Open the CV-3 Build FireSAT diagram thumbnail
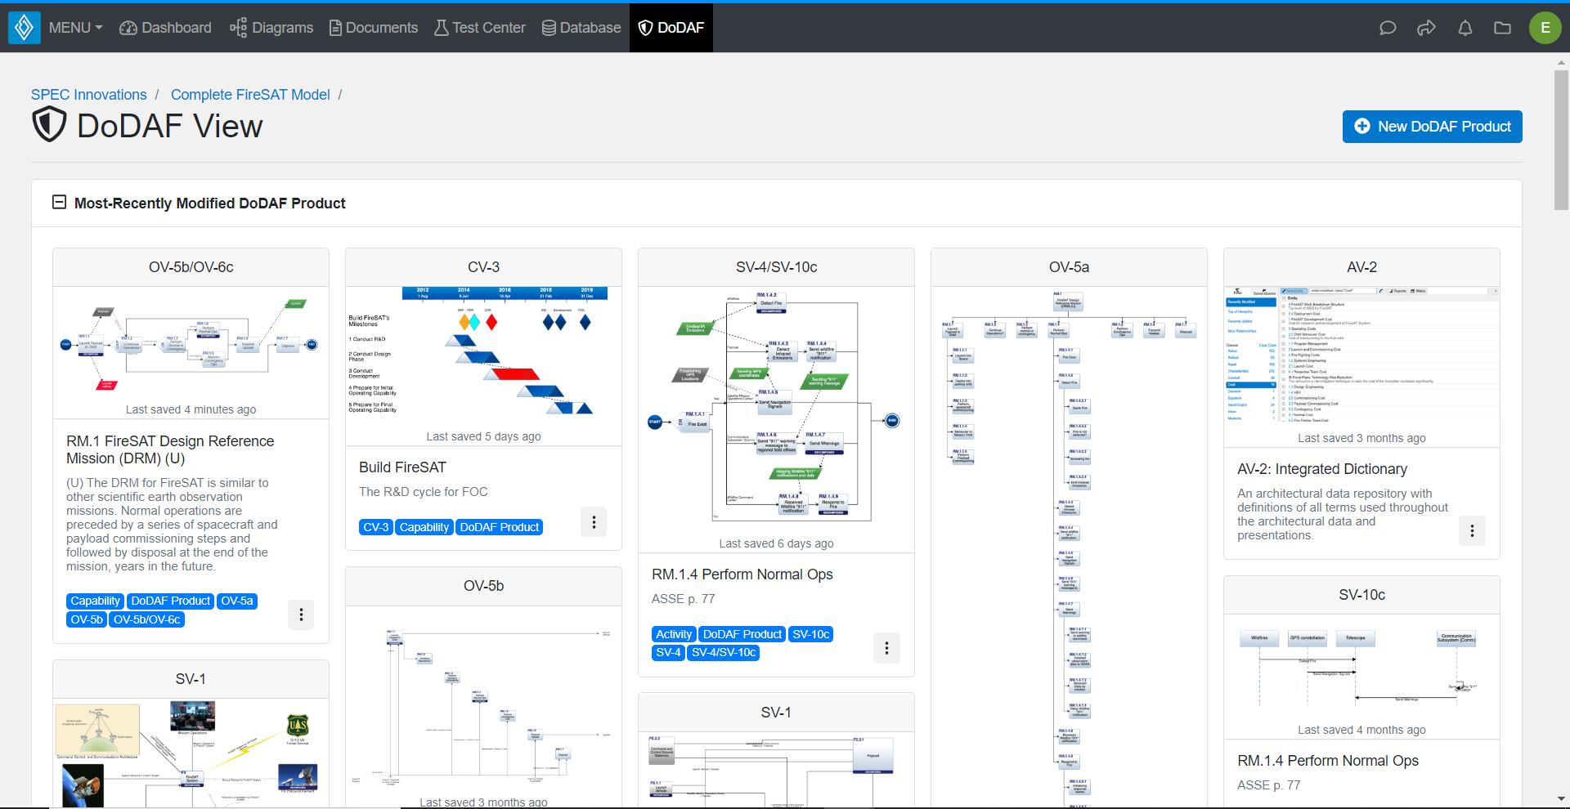This screenshot has height=809, width=1570. click(x=483, y=353)
